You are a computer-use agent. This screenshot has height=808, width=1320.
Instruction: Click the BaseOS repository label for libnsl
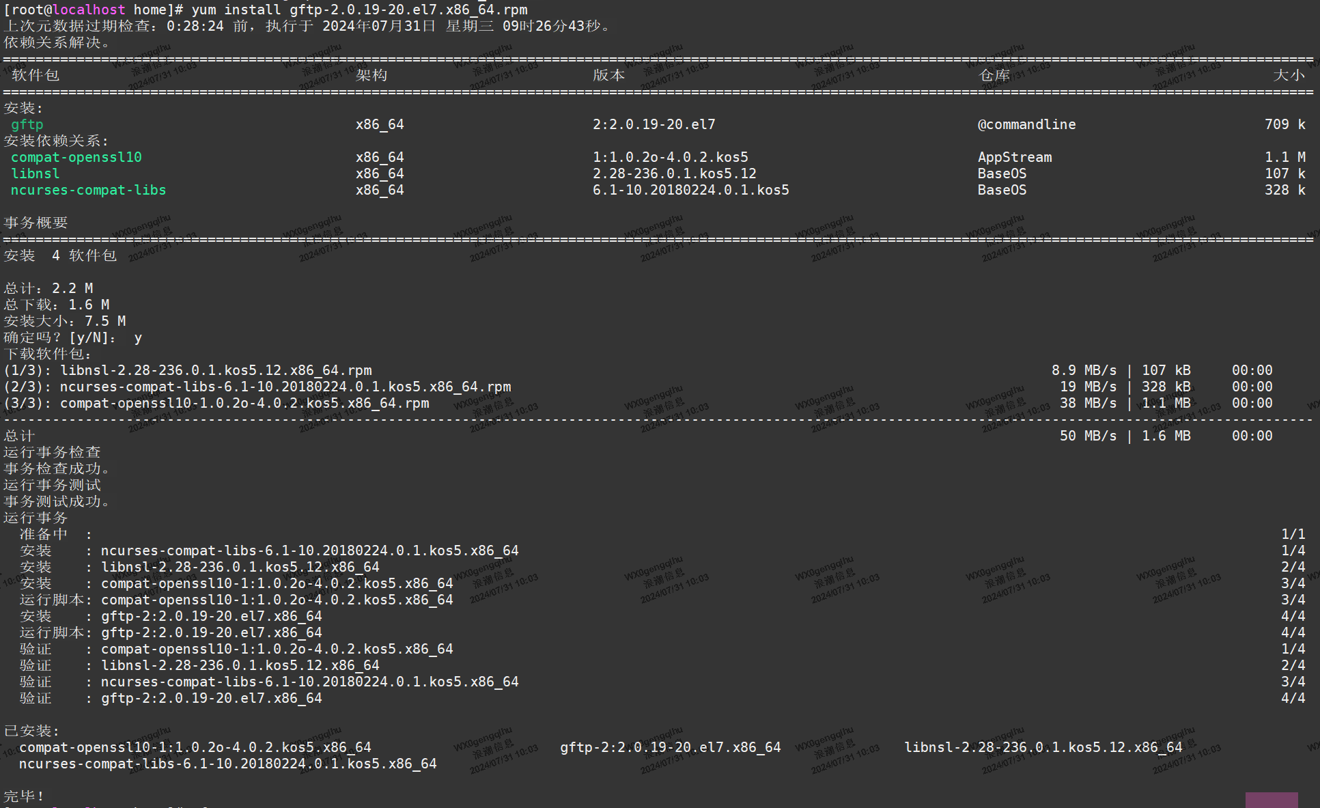tap(1002, 173)
